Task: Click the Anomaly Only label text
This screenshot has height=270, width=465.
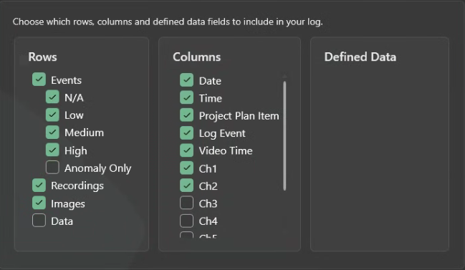Action: coord(98,168)
